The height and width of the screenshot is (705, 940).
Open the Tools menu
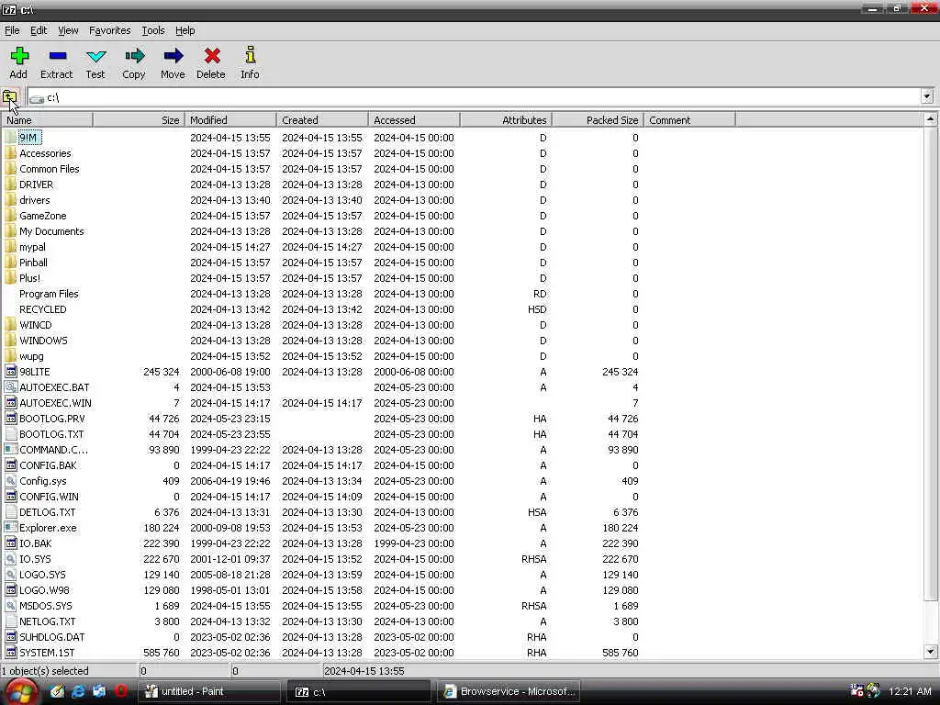pyautogui.click(x=153, y=30)
